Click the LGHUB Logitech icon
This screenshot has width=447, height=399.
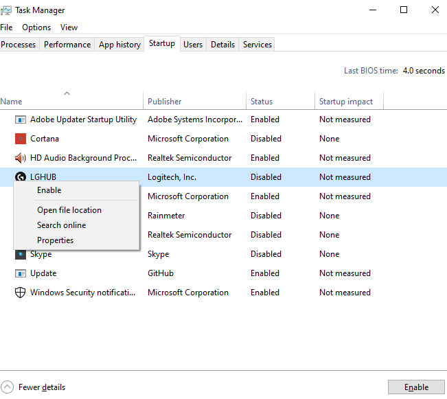coord(20,176)
